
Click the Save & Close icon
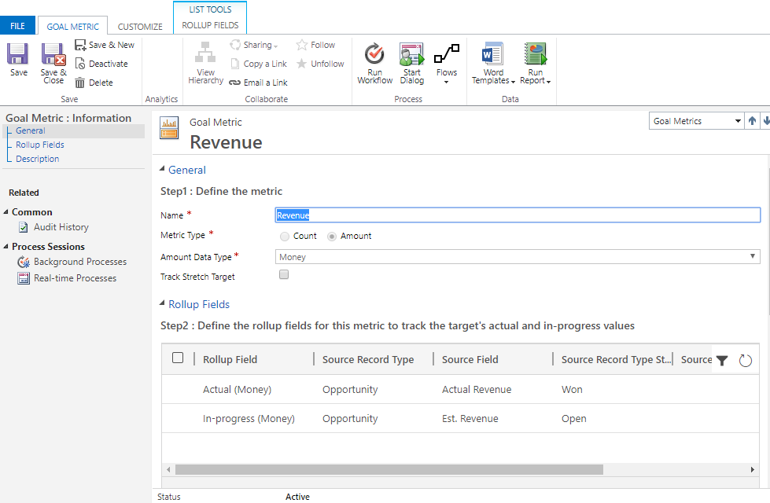(53, 54)
